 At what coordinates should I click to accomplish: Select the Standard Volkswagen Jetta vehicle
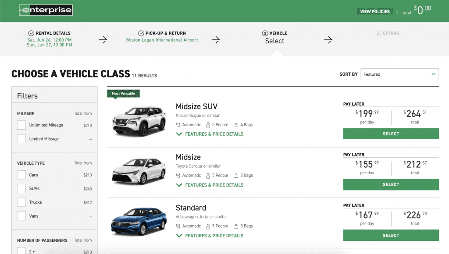point(391,236)
